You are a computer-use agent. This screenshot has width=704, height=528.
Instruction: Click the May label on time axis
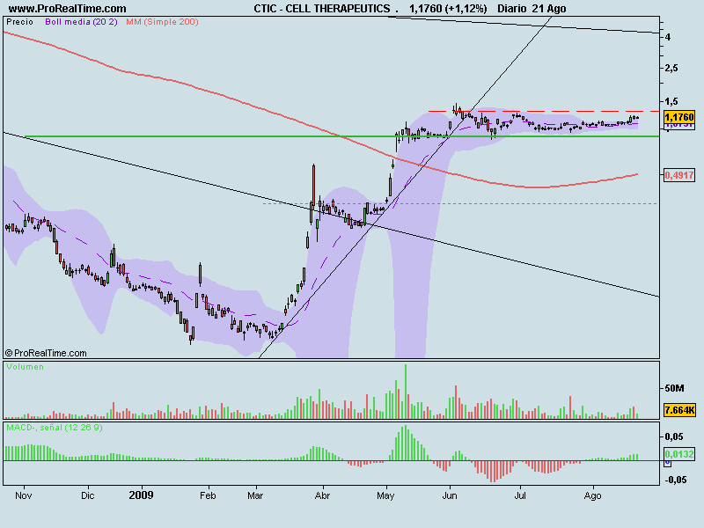pos(385,496)
